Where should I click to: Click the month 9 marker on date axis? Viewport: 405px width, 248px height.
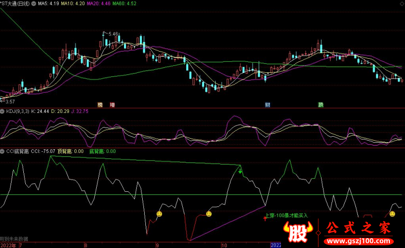click(157, 245)
